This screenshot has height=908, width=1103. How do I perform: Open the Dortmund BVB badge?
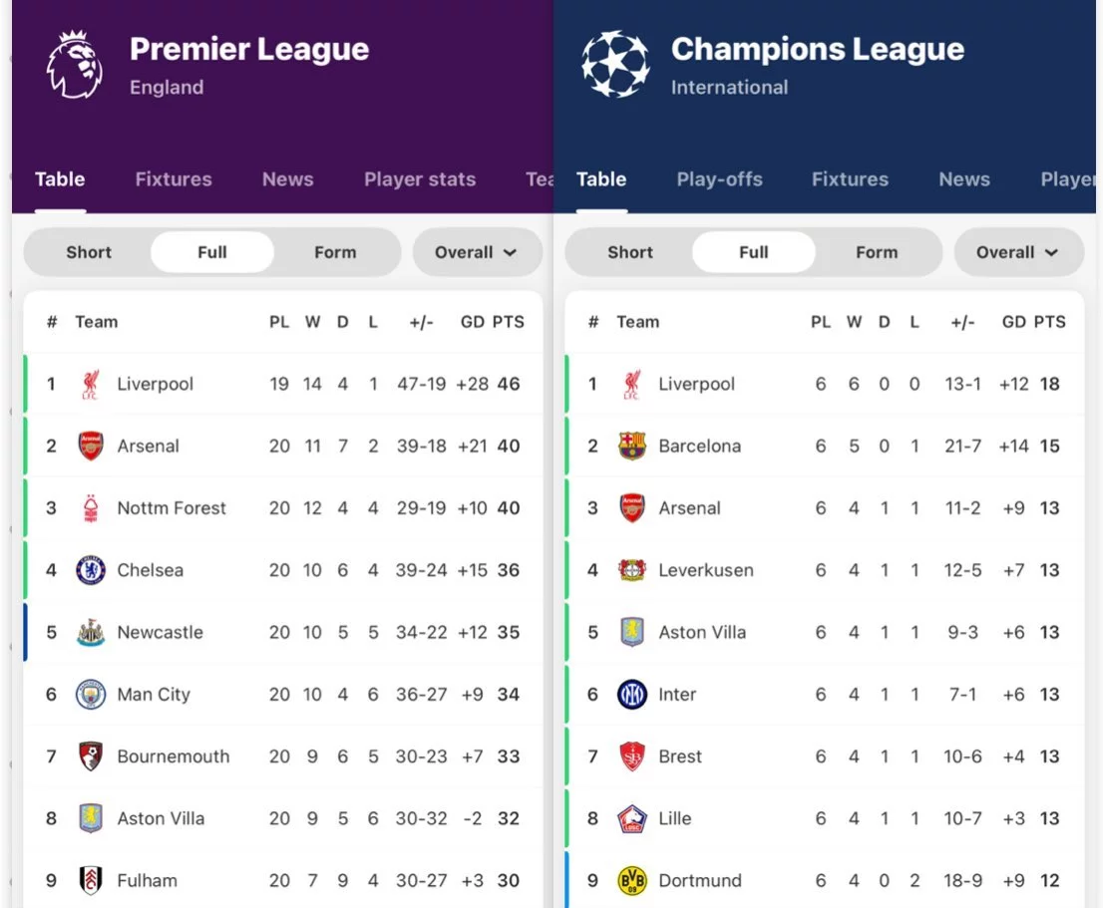631,881
